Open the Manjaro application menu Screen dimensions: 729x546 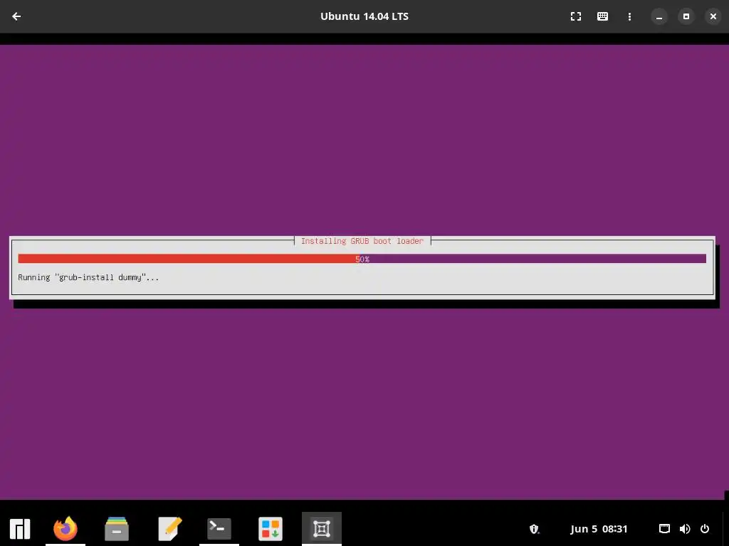[20, 528]
